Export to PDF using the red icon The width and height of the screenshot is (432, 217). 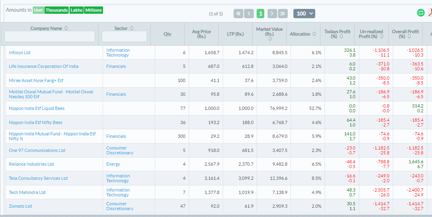pyautogui.click(x=430, y=13)
